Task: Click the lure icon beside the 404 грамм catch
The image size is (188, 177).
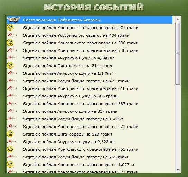Action: 12,35
